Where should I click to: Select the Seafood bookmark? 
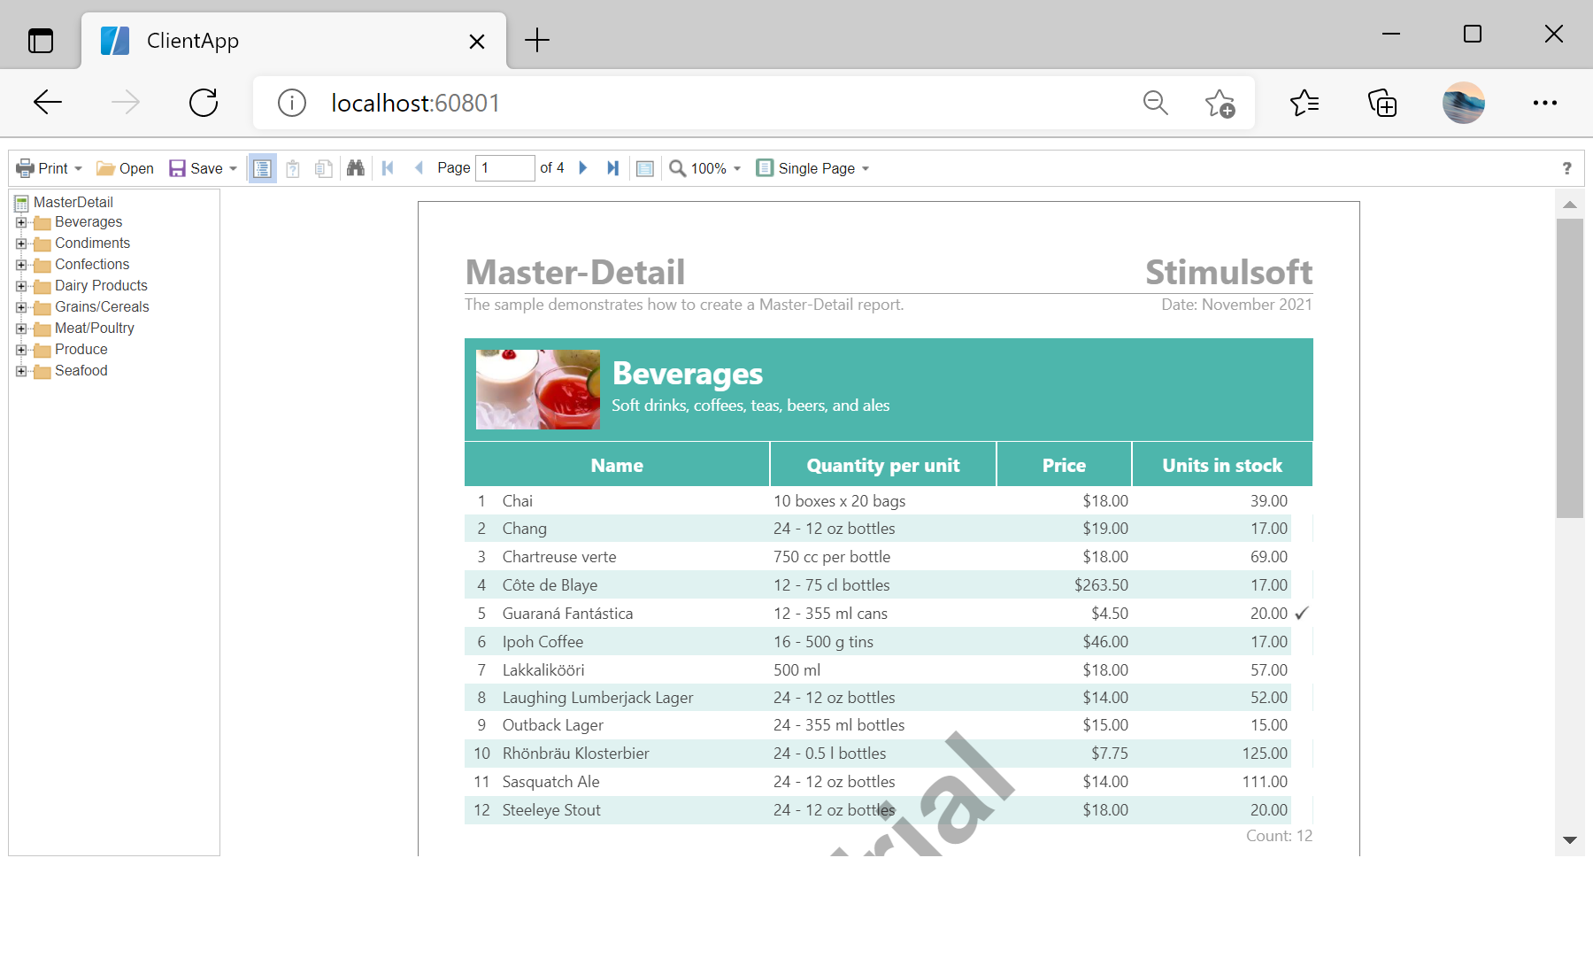(x=81, y=371)
